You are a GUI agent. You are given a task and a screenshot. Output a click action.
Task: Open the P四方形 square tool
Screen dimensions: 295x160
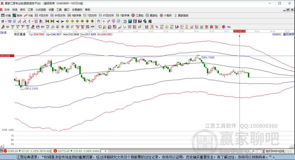coord(41,16)
